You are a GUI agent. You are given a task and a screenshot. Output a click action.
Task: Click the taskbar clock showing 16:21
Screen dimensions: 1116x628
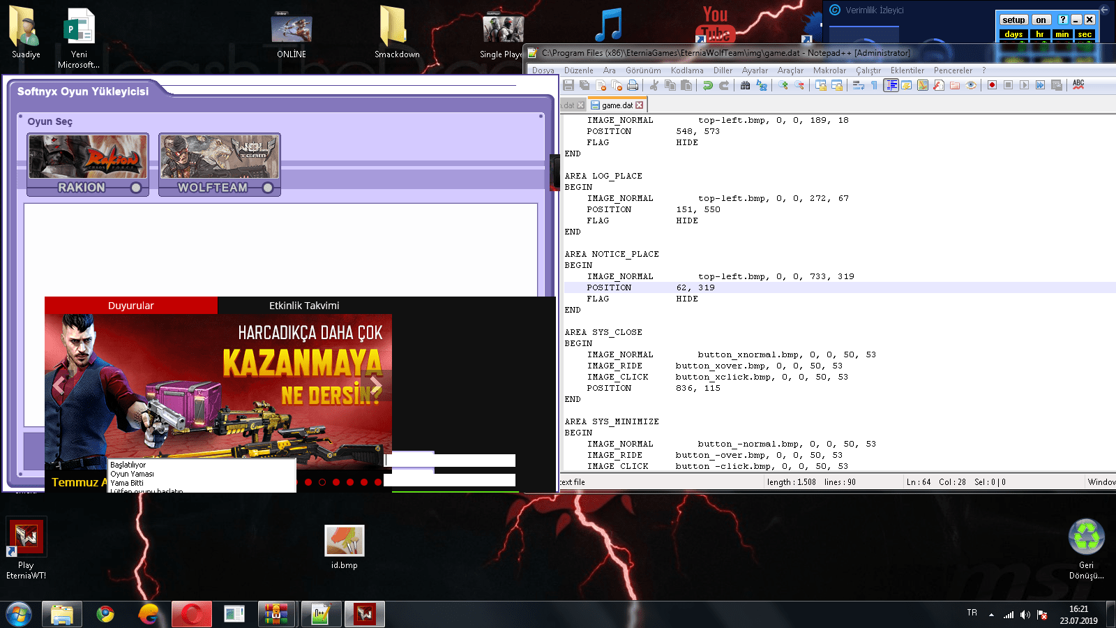[x=1078, y=615]
